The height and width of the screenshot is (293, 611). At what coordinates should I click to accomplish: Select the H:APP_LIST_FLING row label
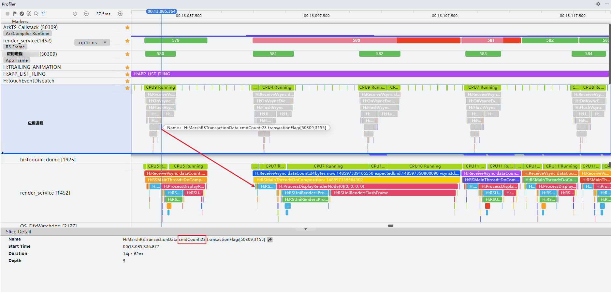pos(24,74)
